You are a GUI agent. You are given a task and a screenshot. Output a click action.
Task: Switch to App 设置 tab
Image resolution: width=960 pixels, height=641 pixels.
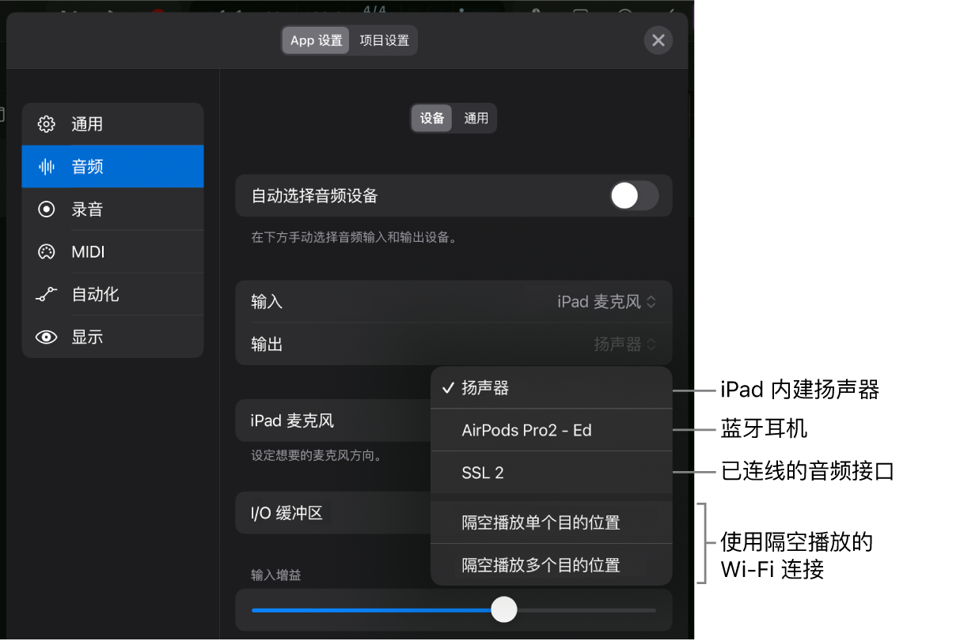pyautogui.click(x=317, y=40)
